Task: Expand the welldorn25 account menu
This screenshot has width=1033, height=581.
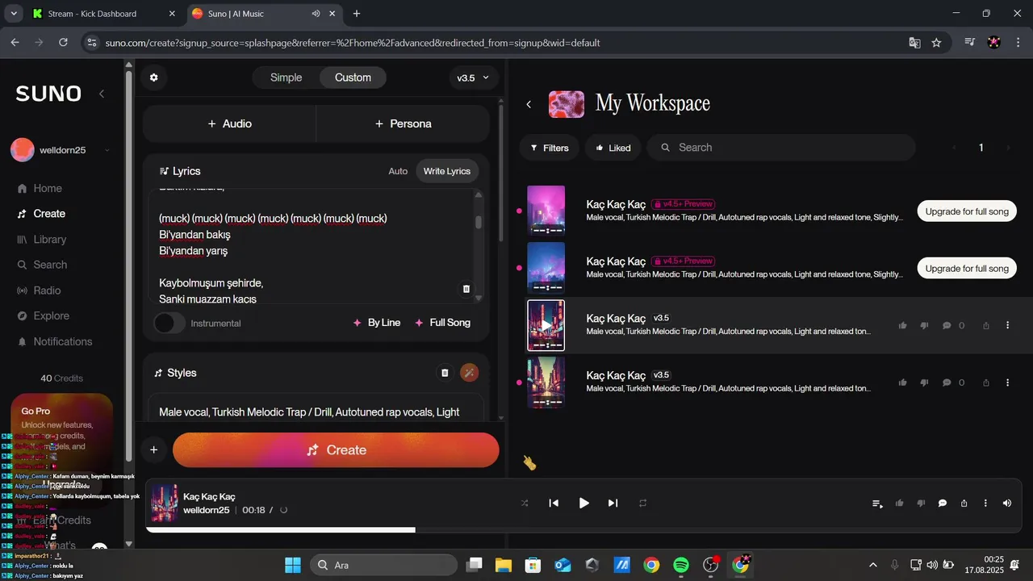Action: 60,150
